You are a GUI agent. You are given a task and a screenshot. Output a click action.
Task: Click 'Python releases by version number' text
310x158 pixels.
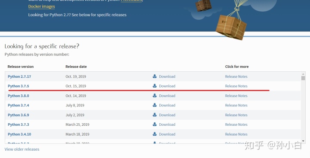[37, 55]
